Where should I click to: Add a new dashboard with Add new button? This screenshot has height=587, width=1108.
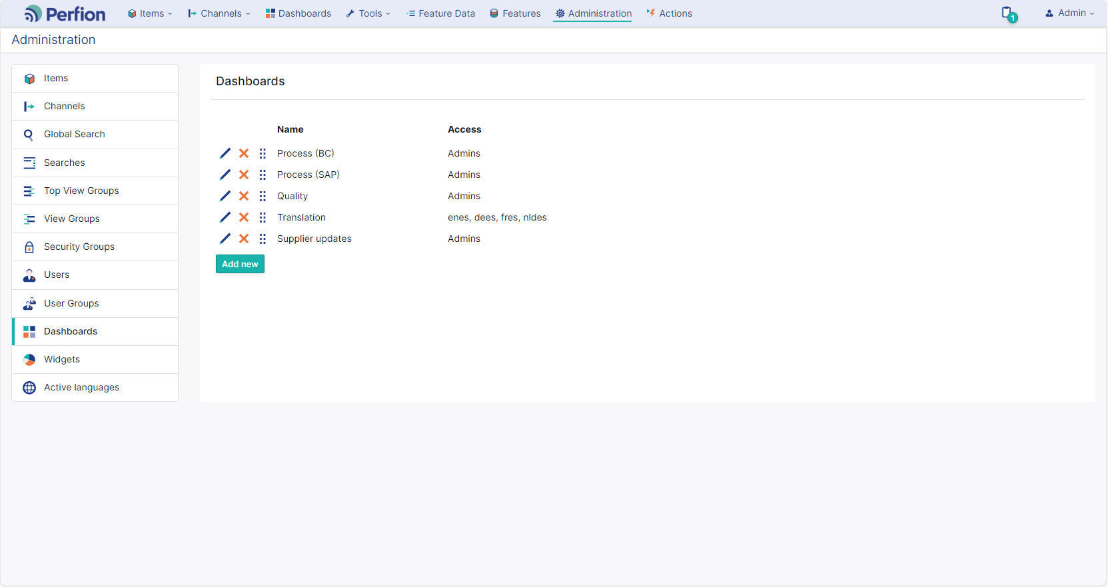point(240,264)
